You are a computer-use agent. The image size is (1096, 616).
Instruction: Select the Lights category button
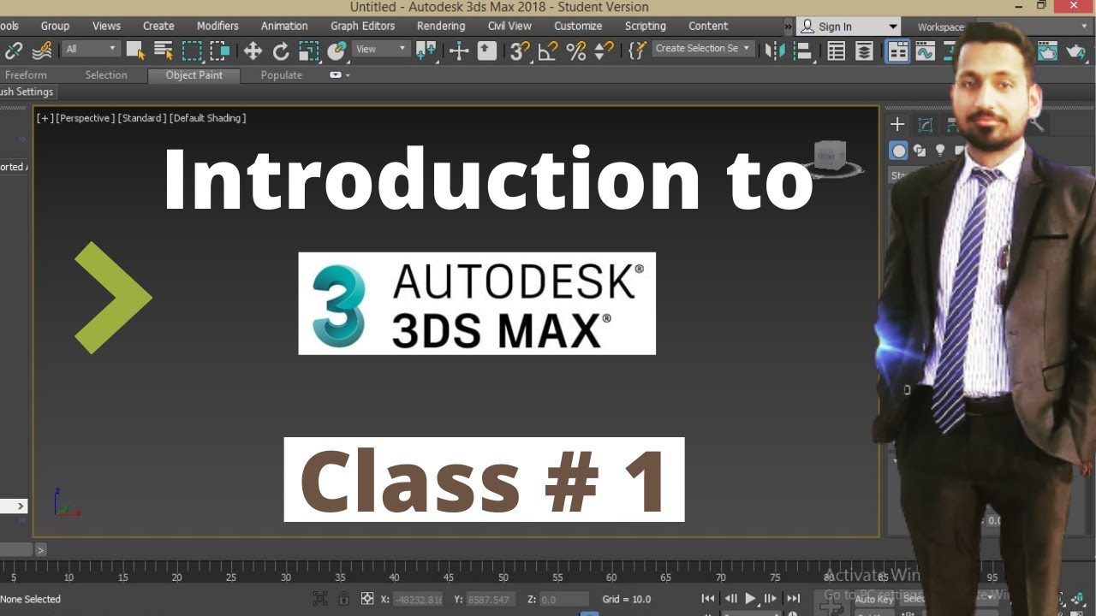(940, 151)
